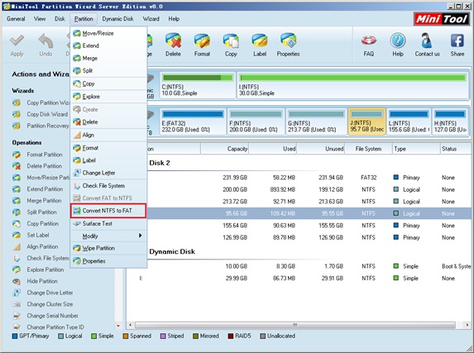Choose Convert NTFS to FAT menu item
Screen dimensions: 474x353
tap(108, 211)
